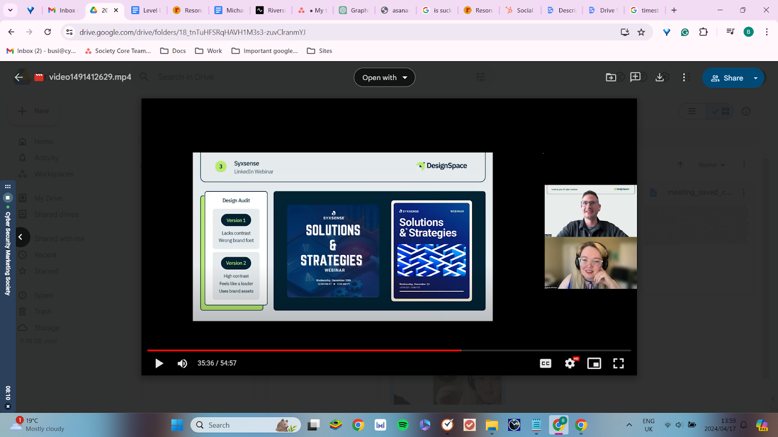Screen dimensions: 778x437
Task: Open Important google bookmark folder
Action: coord(265,50)
